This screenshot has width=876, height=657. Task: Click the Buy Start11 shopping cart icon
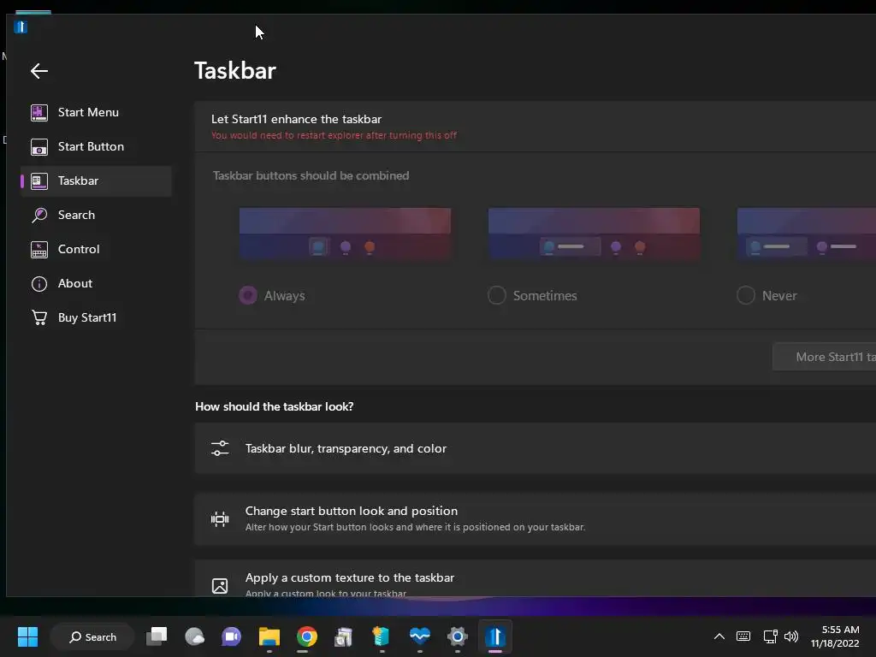point(39,317)
